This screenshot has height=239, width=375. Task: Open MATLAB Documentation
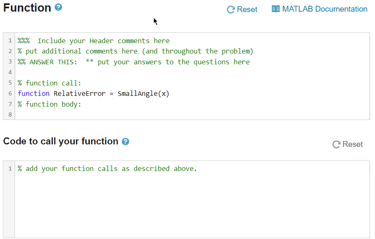[319, 9]
